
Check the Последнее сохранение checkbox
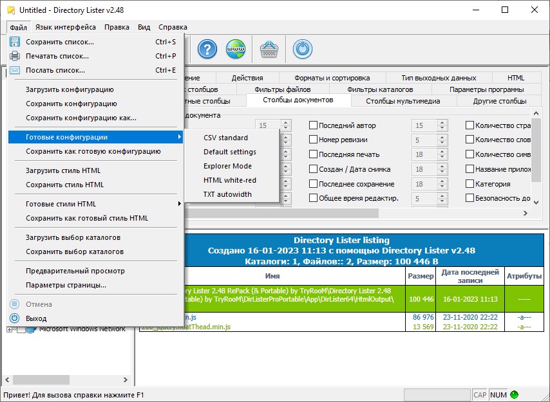pyautogui.click(x=313, y=183)
